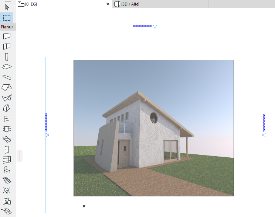This screenshot has width=275, height=217.
Task: Select the Column tool
Action: 7,57
